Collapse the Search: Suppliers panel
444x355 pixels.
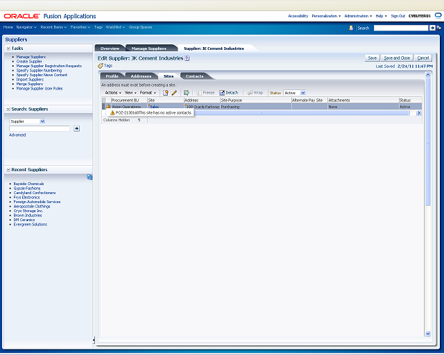click(8, 110)
